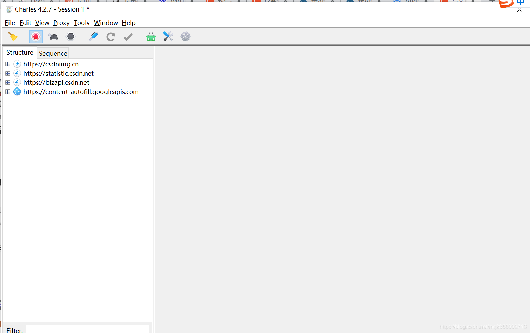Select the https://statistic.csdn.net host entry
Viewport: 530px width, 333px height.
click(58, 73)
